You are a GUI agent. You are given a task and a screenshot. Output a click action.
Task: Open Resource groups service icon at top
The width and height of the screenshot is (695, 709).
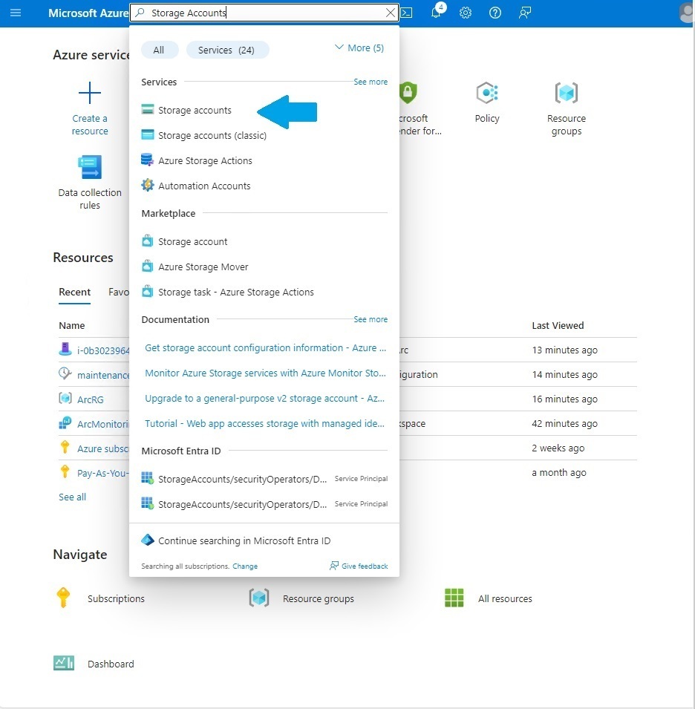pos(566,93)
